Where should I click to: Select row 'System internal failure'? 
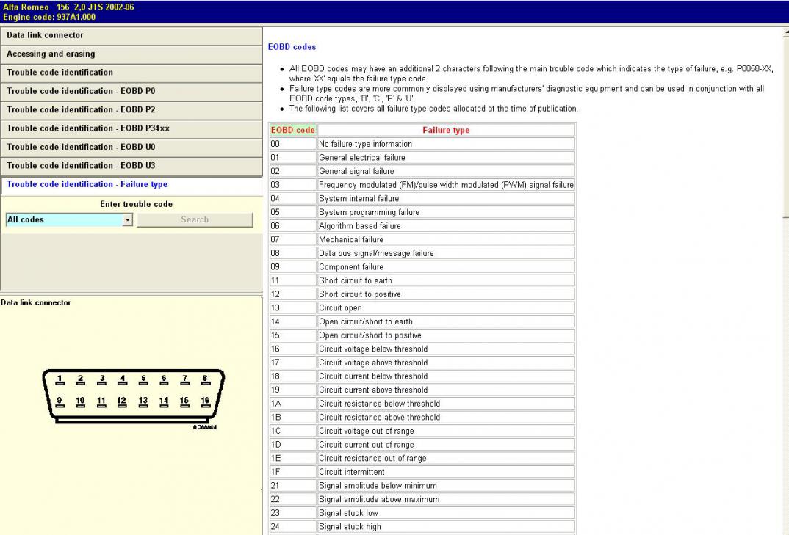[x=422, y=199]
